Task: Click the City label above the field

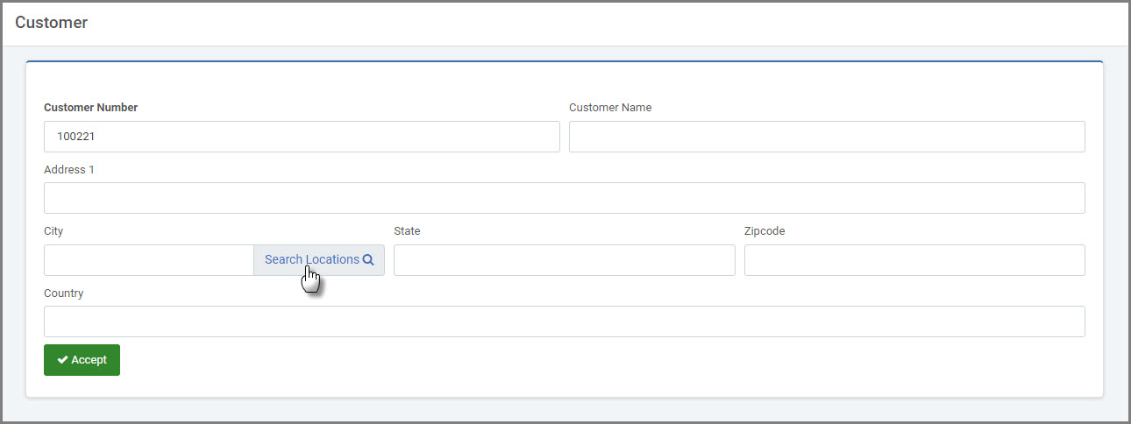Action: (53, 231)
